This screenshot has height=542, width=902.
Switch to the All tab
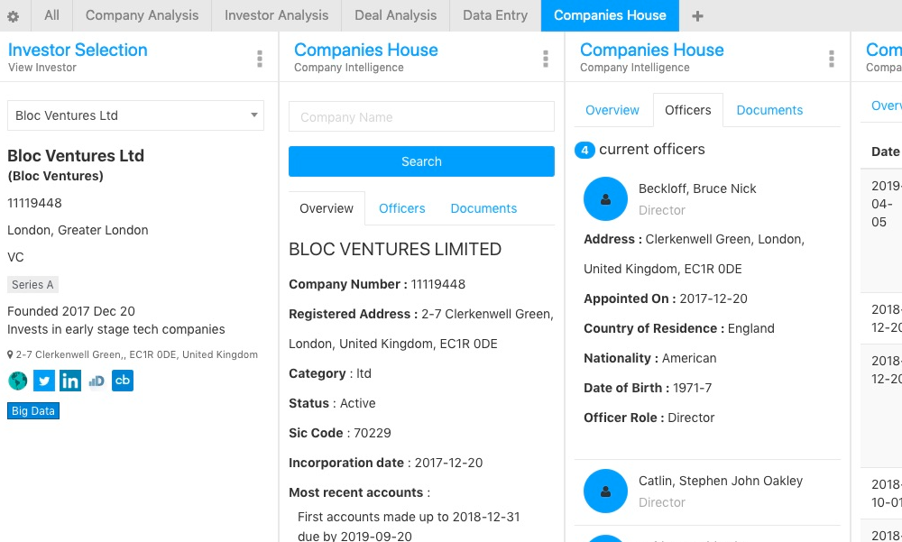coord(51,15)
